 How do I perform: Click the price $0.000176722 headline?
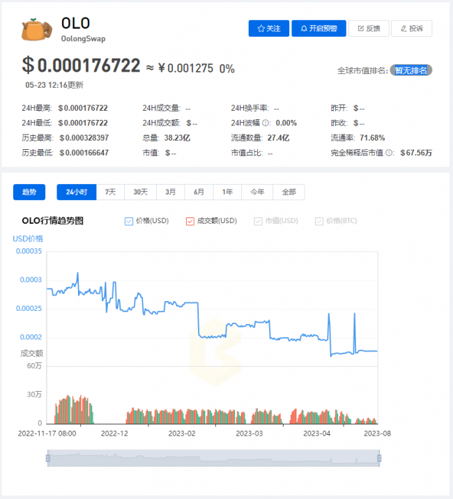click(x=81, y=66)
